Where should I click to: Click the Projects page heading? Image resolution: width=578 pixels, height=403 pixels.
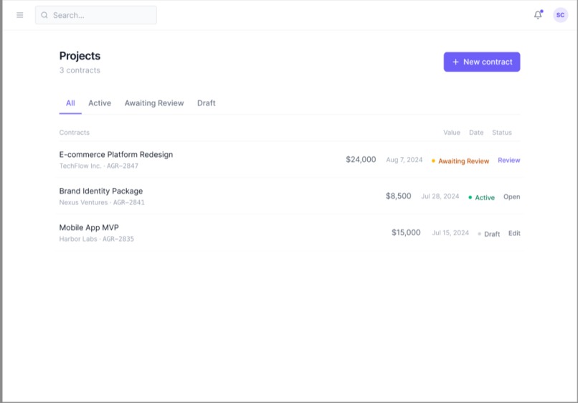click(x=80, y=56)
